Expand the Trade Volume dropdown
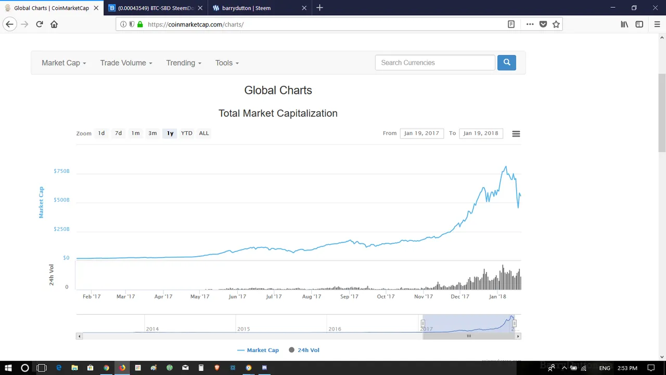 126,63
